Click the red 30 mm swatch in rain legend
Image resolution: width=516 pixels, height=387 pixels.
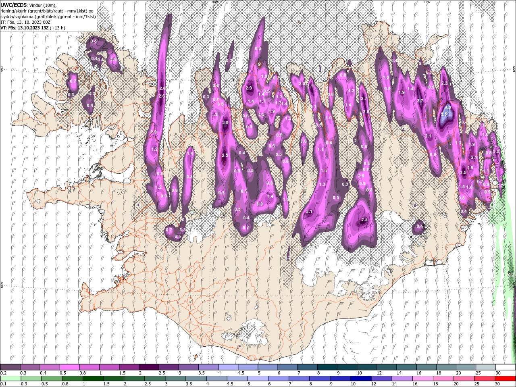506,378
